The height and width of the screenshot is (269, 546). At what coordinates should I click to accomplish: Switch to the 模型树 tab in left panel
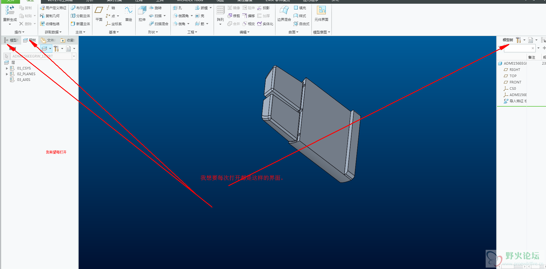click(x=11, y=40)
